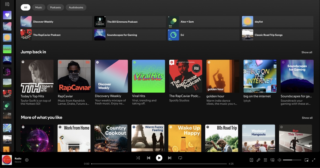Open RapCaviar Podcast thumbnail in sidebar
320x168 pixels.
7,94
